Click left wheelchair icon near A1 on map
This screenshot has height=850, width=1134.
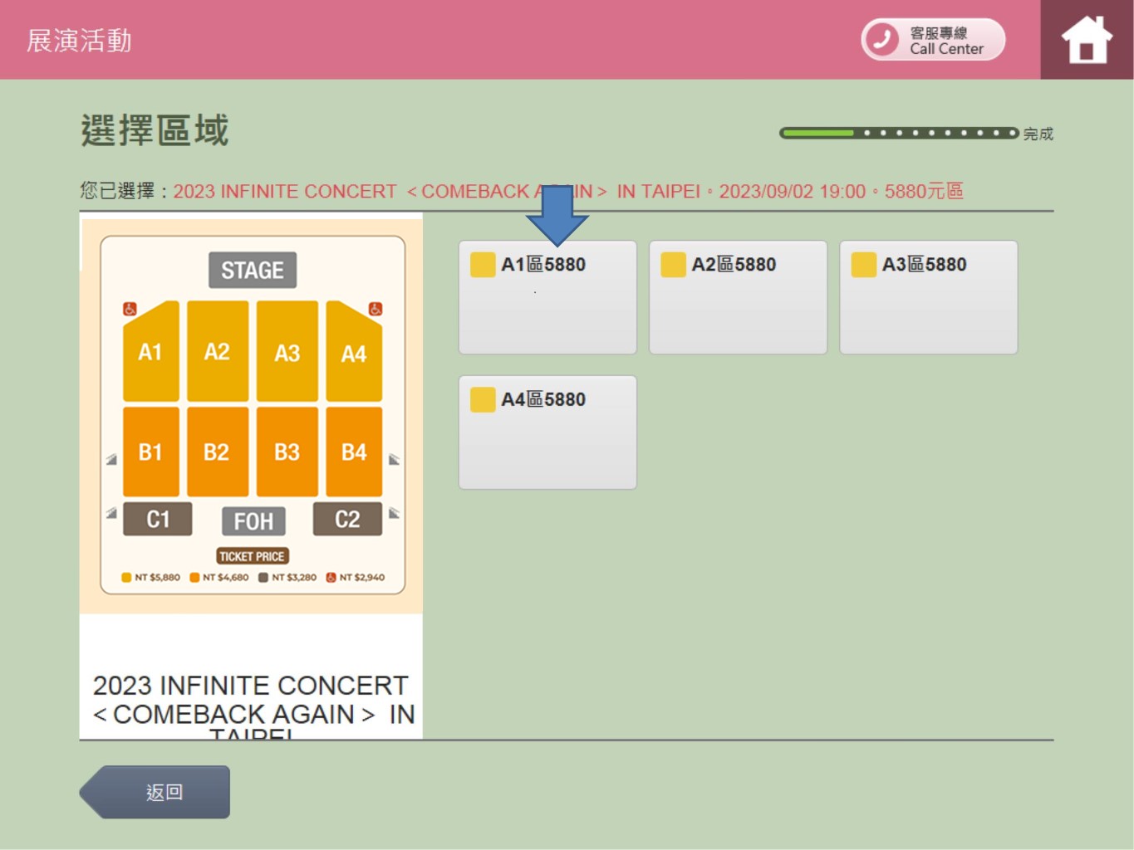pyautogui.click(x=130, y=309)
